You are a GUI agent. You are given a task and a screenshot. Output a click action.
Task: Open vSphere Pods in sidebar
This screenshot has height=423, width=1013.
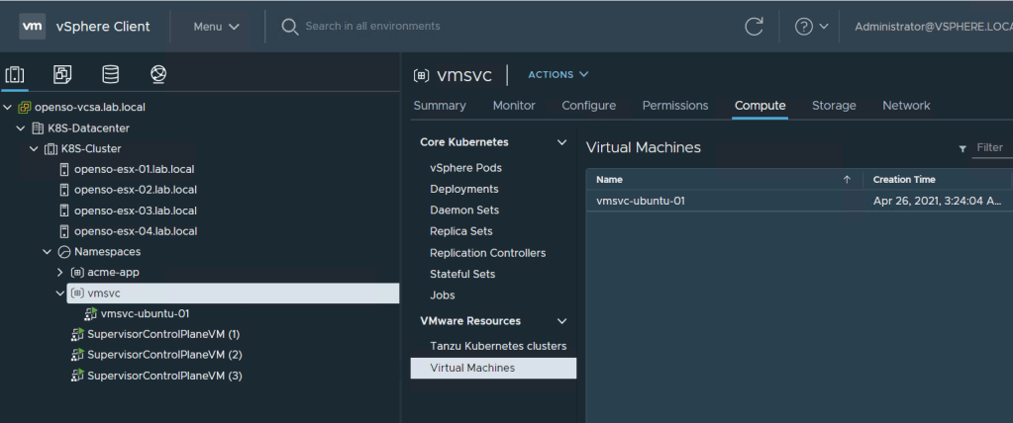pos(465,168)
